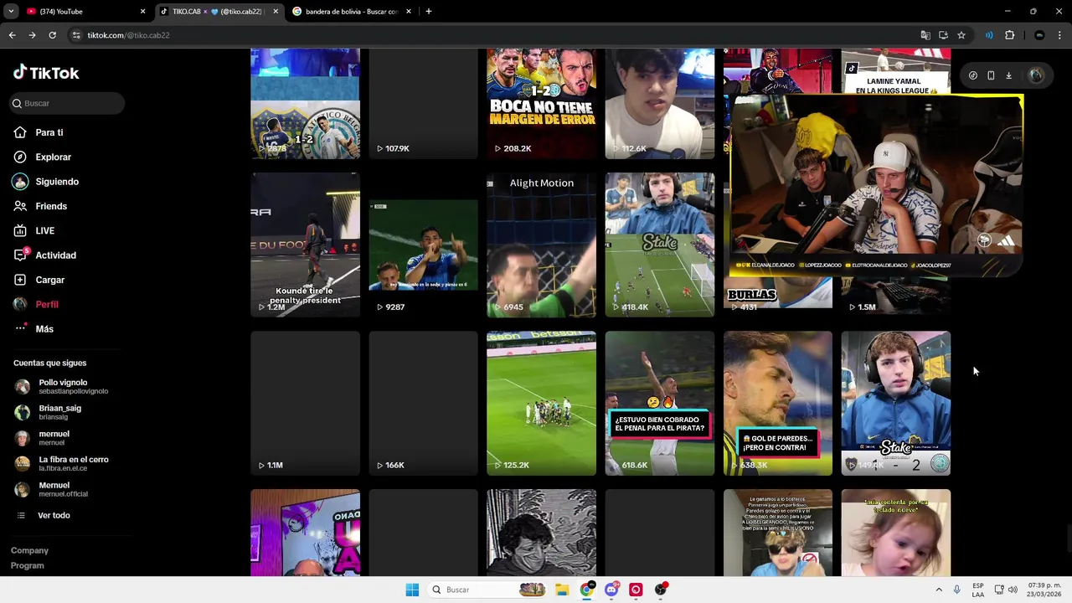
Task: Open the video with 125.2K views
Action: (541, 403)
